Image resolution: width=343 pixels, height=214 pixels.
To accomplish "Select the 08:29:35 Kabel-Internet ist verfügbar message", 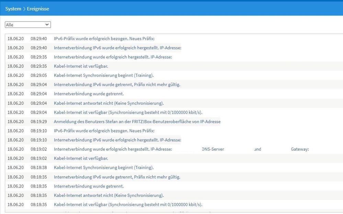I will (x=81, y=66).
